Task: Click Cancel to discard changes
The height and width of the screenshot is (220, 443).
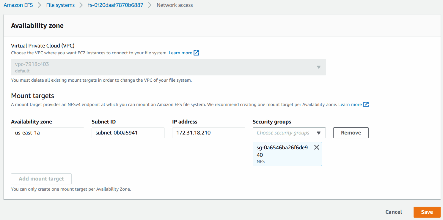Action: (x=393, y=212)
